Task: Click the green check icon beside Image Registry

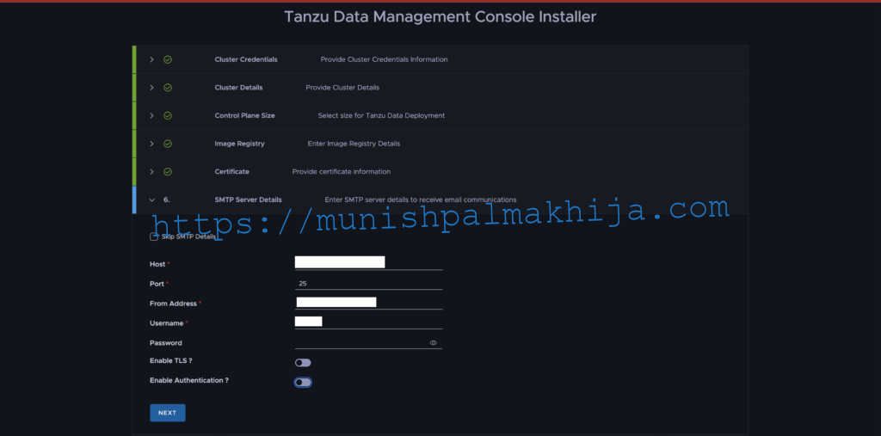Action: pyautogui.click(x=168, y=144)
